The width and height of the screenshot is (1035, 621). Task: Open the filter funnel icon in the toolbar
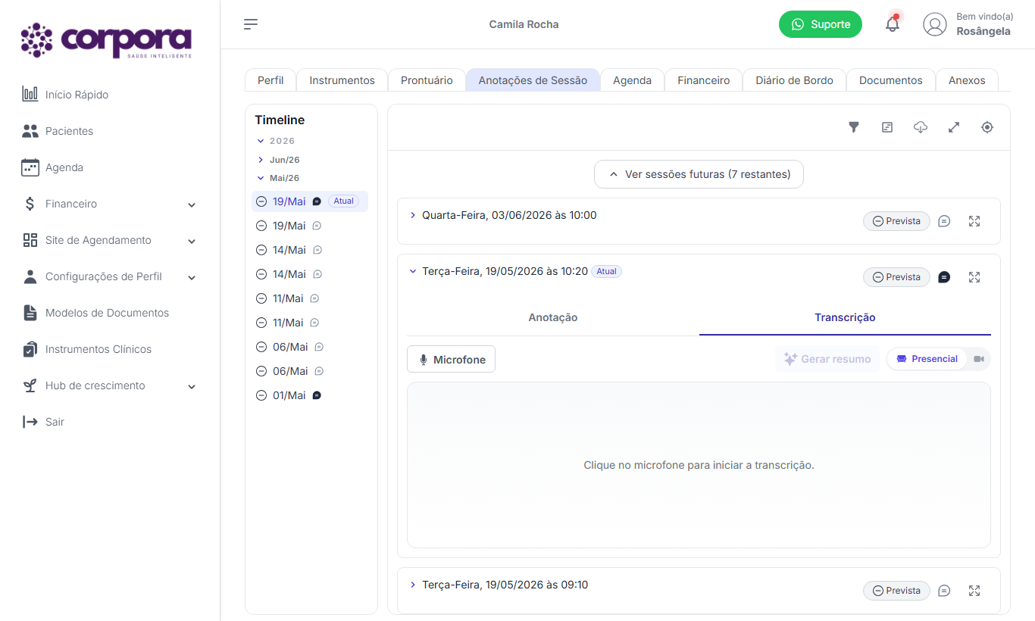tap(854, 127)
